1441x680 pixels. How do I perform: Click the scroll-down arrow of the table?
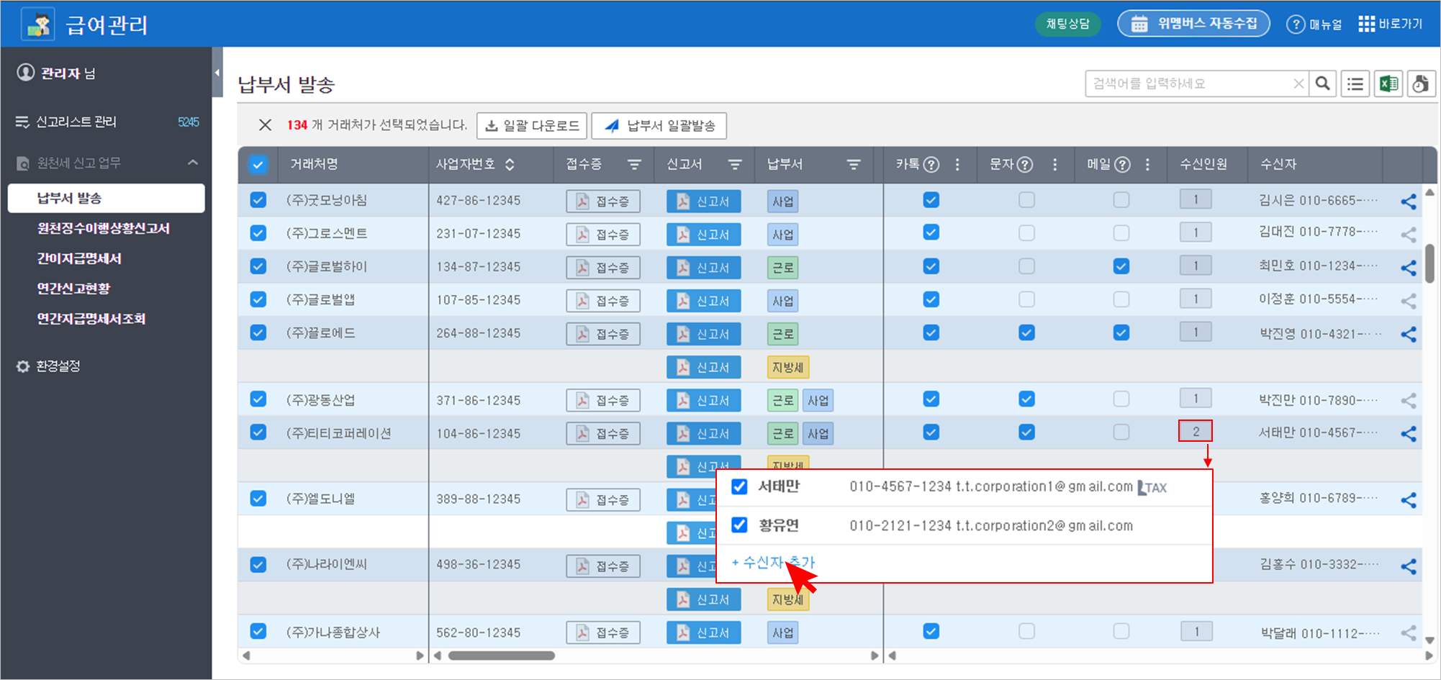coord(1429,640)
